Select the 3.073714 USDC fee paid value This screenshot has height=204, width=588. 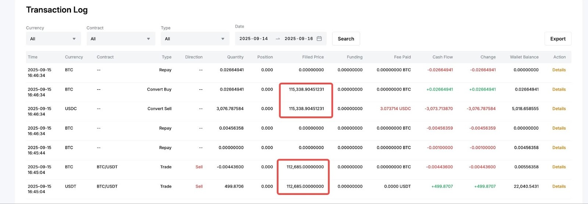(x=395, y=109)
